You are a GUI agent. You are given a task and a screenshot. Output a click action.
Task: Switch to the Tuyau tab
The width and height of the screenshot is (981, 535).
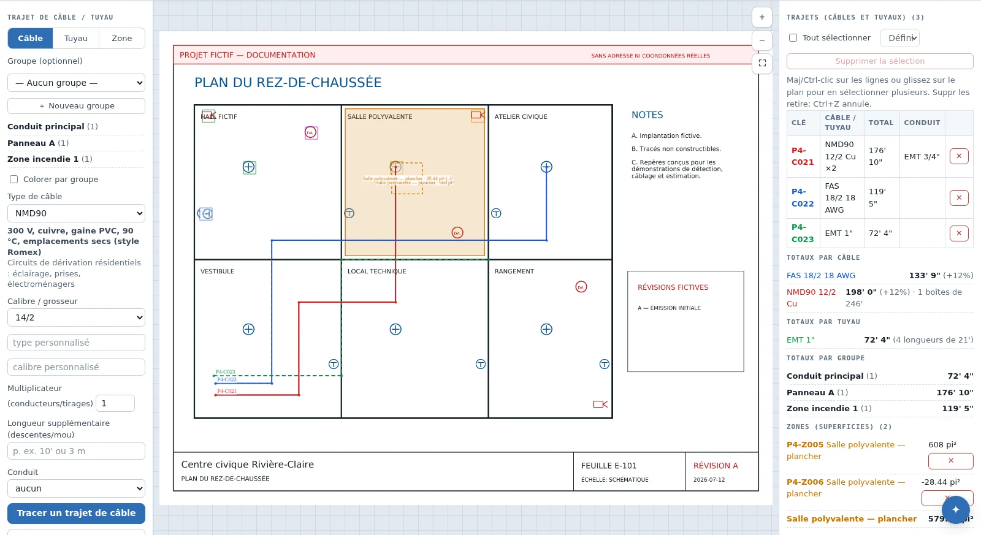pos(76,38)
